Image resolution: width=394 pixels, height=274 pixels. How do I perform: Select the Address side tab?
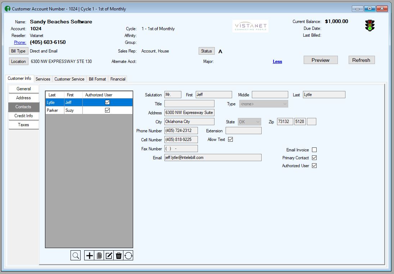[x=24, y=98]
